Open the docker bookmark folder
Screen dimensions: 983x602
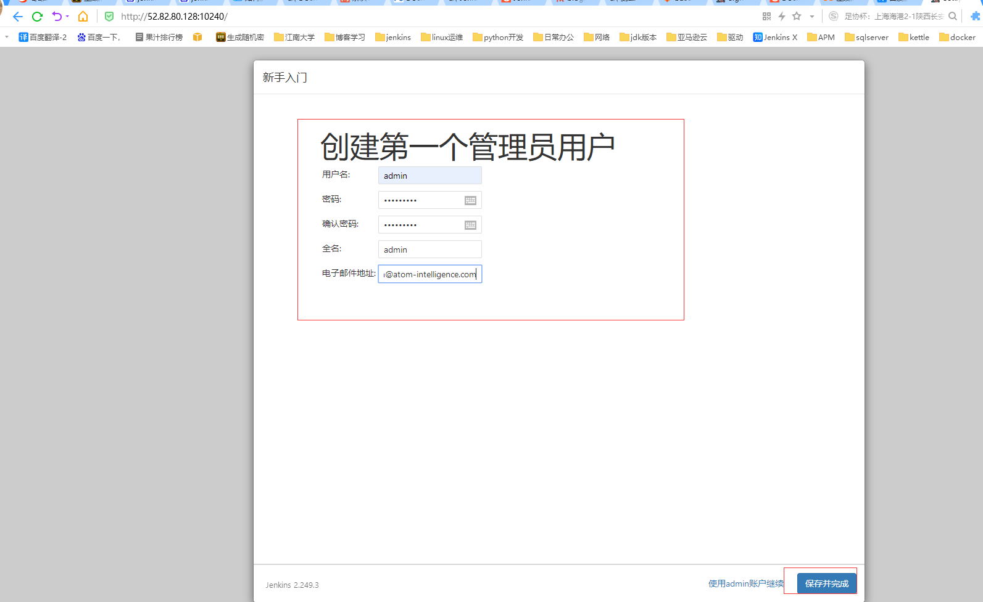(957, 38)
